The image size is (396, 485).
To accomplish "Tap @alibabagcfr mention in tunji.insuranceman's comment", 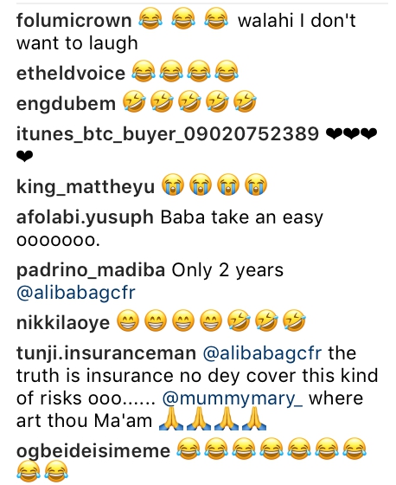I will pyautogui.click(x=262, y=353).
